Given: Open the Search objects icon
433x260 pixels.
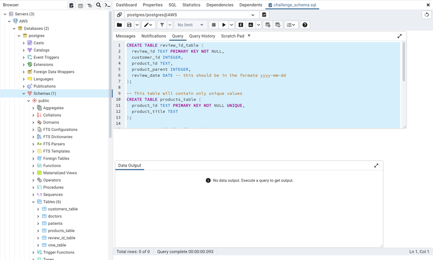Looking at the screenshot, I should pyautogui.click(x=99, y=5).
